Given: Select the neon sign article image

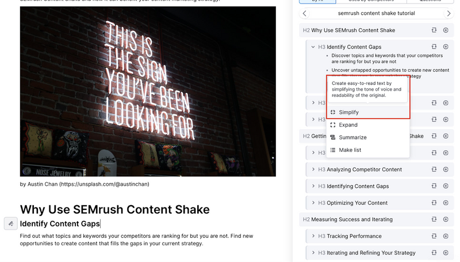Looking at the screenshot, I should 148,92.
